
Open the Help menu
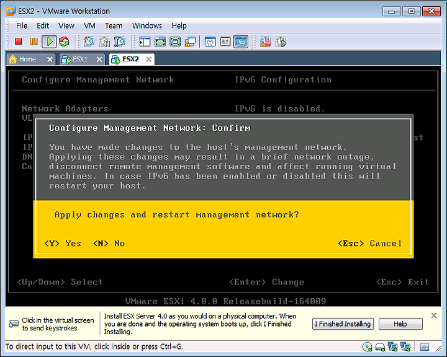click(179, 25)
